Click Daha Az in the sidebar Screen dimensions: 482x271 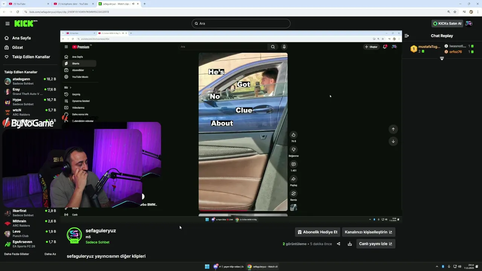point(50,254)
